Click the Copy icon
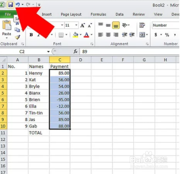The height and width of the screenshot is (174, 180). point(17,30)
